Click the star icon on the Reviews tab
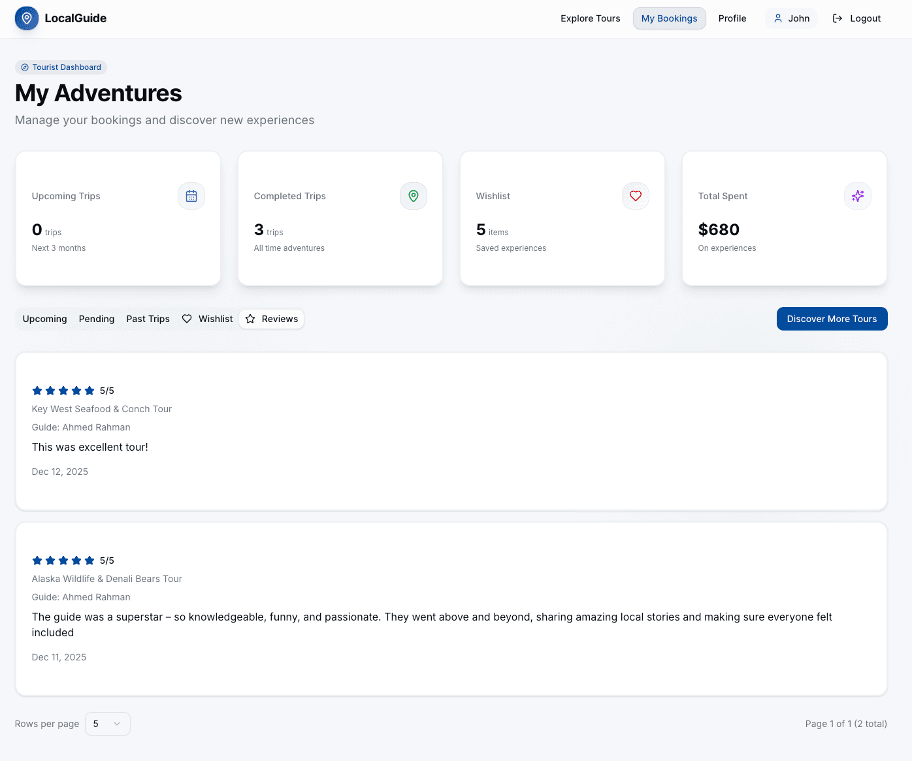The image size is (912, 761). point(251,319)
